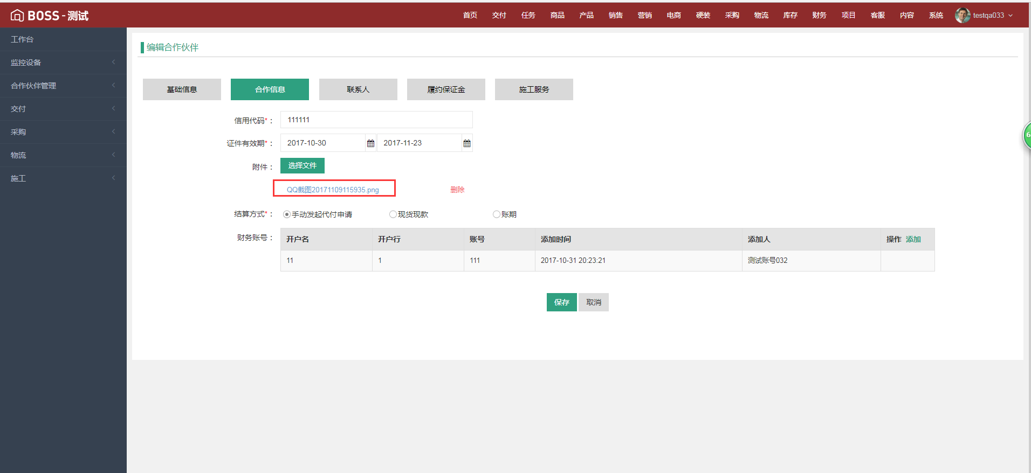Select 账期 settlement radio button
The width and height of the screenshot is (1031, 473).
click(x=497, y=214)
